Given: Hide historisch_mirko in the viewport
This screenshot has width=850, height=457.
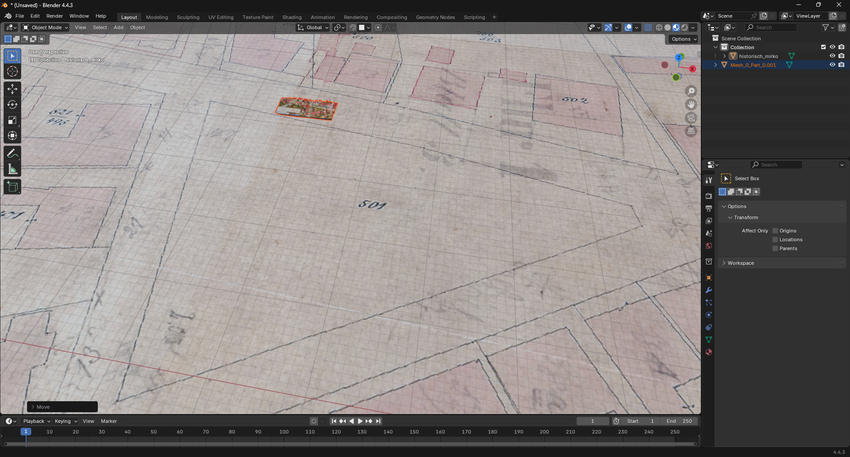Looking at the screenshot, I should coord(832,56).
